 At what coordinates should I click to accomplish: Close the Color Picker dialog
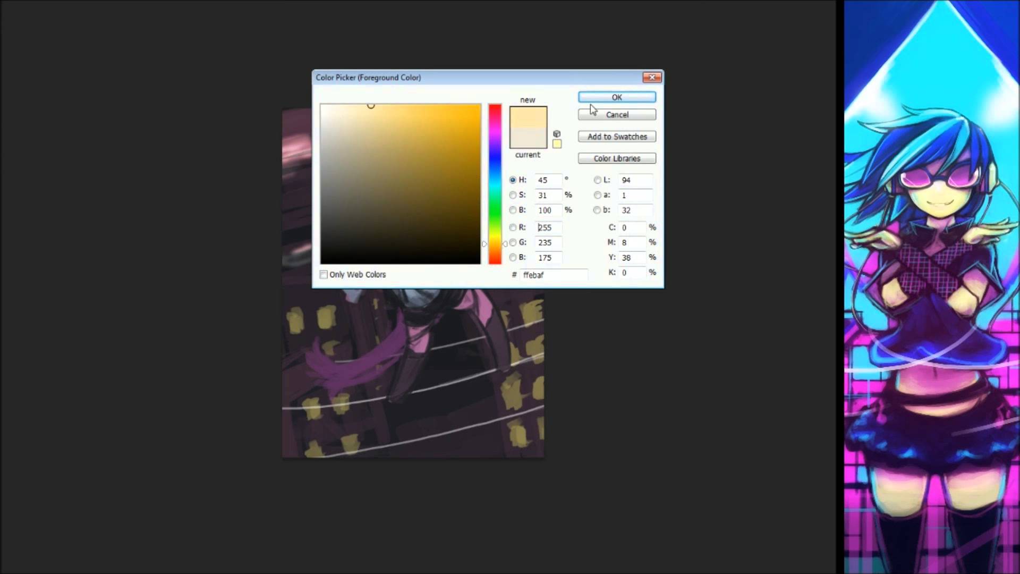(x=652, y=78)
